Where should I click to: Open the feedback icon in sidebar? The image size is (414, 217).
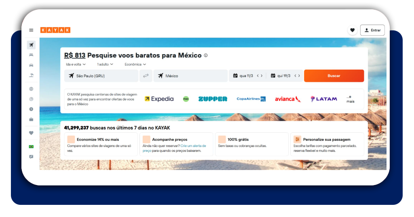coord(31,157)
